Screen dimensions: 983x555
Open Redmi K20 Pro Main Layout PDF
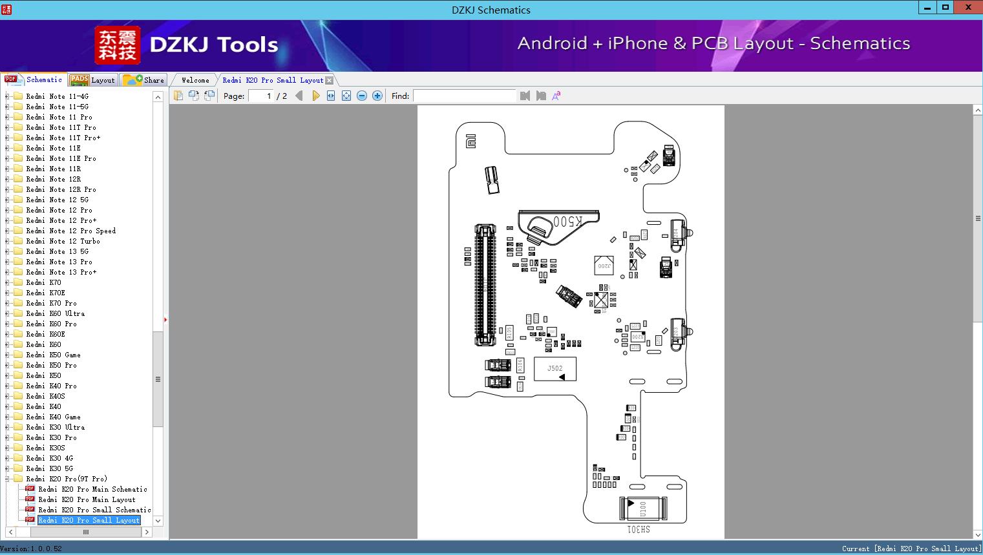pos(87,499)
